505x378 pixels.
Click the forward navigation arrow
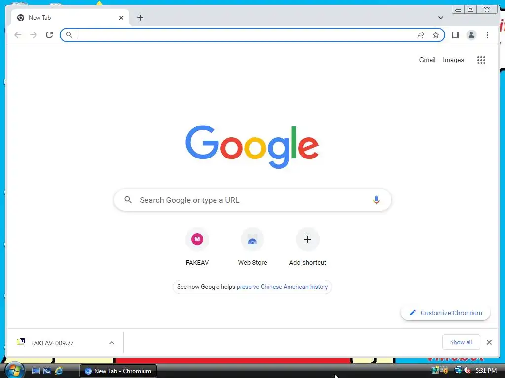pos(34,35)
